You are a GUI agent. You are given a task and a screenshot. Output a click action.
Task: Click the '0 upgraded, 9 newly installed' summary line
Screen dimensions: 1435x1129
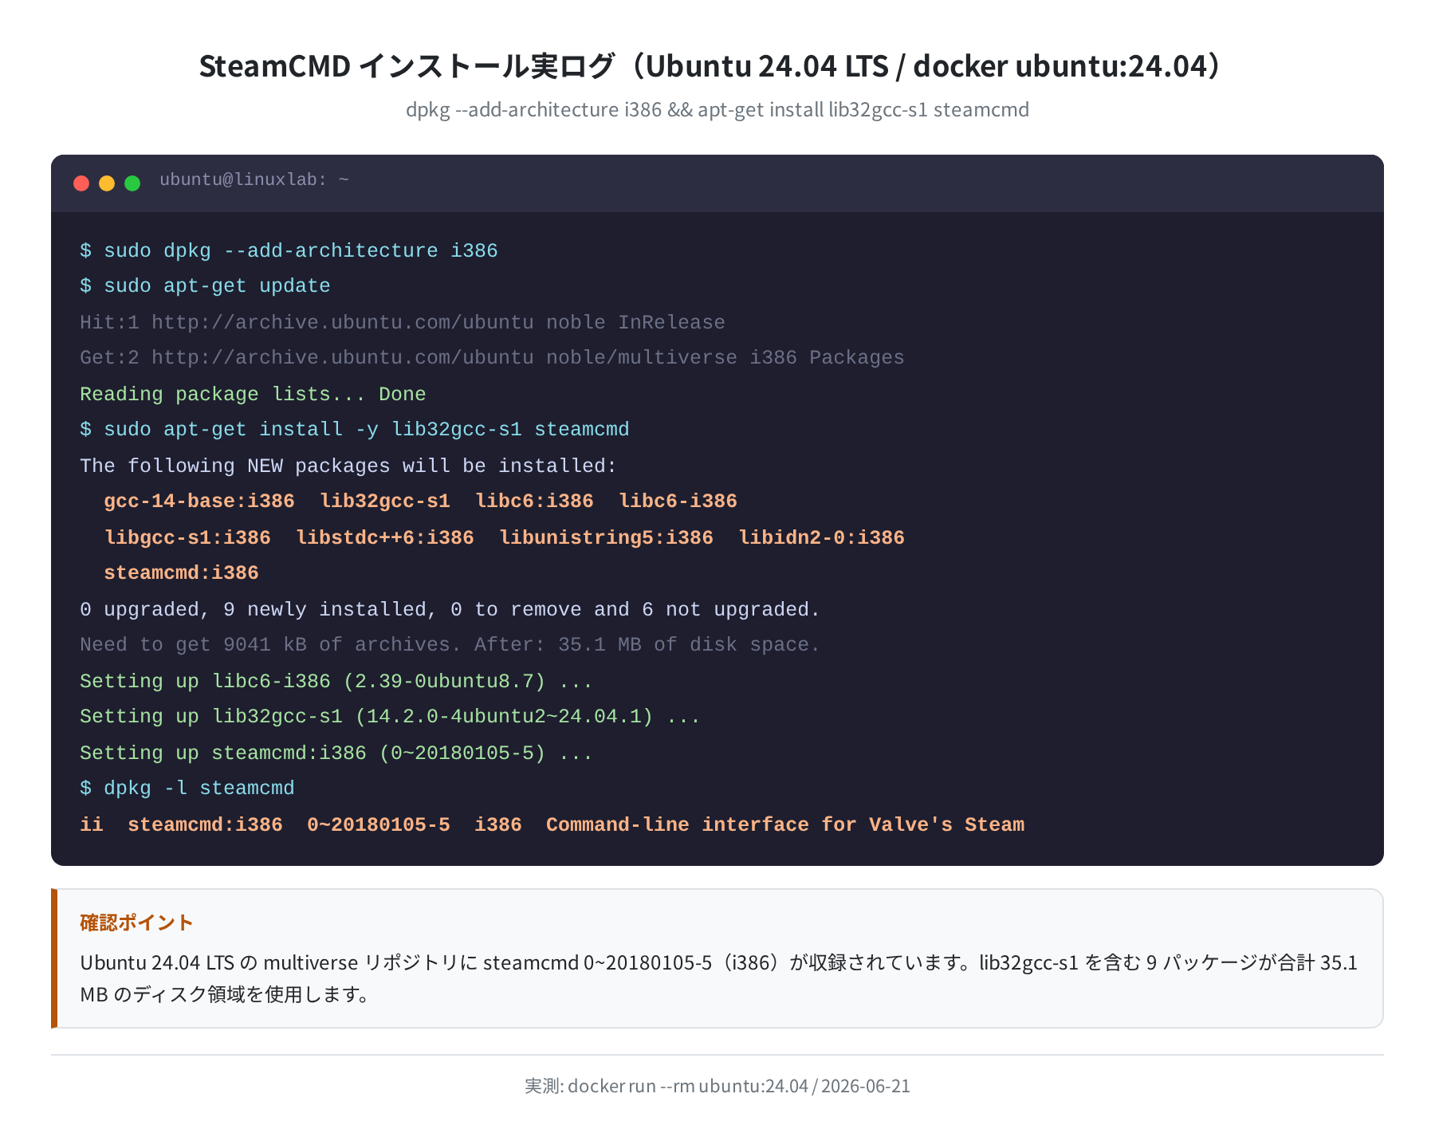click(x=450, y=609)
